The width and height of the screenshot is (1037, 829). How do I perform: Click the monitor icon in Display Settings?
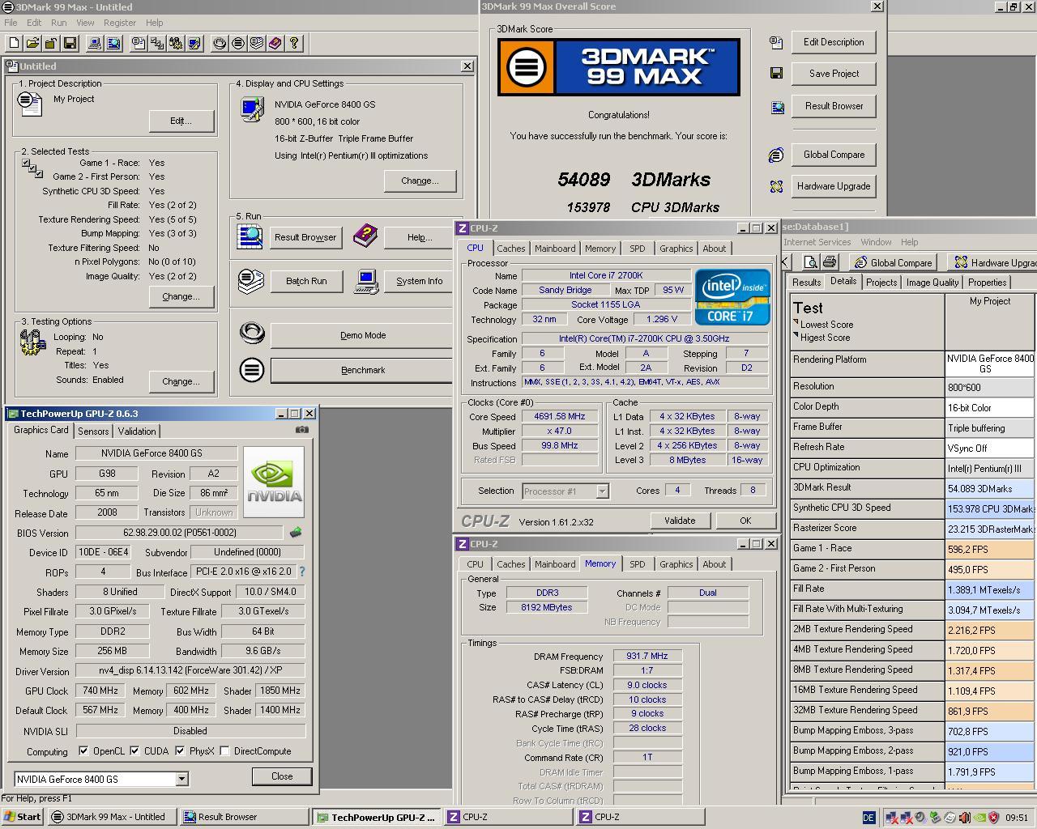point(252,108)
